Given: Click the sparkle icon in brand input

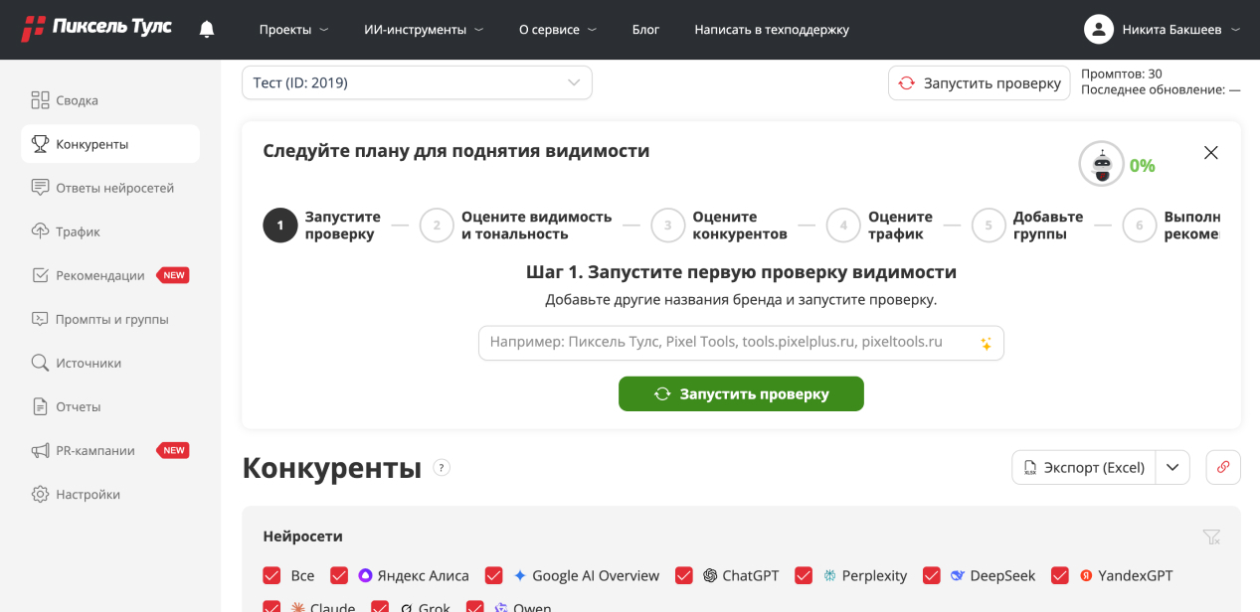Looking at the screenshot, I should 986,344.
